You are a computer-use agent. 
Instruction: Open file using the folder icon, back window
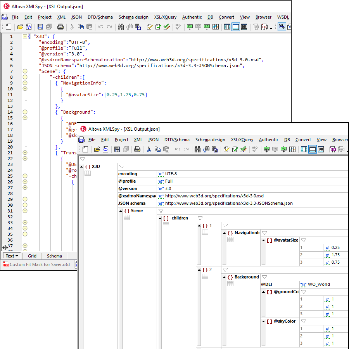pyautogui.click(x=19, y=27)
